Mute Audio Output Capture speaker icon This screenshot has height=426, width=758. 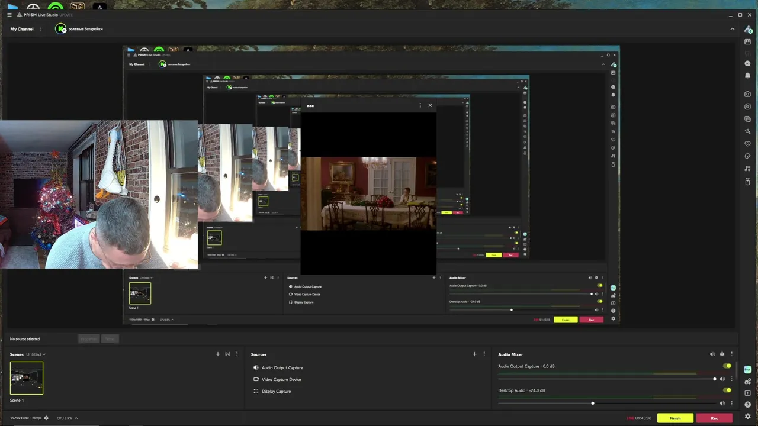(722, 379)
